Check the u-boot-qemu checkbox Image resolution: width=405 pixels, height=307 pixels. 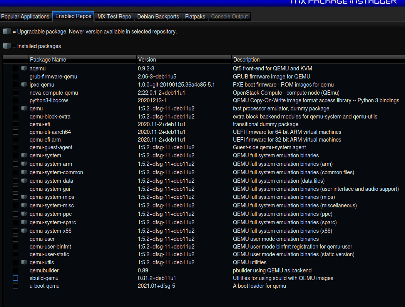click(x=15, y=286)
